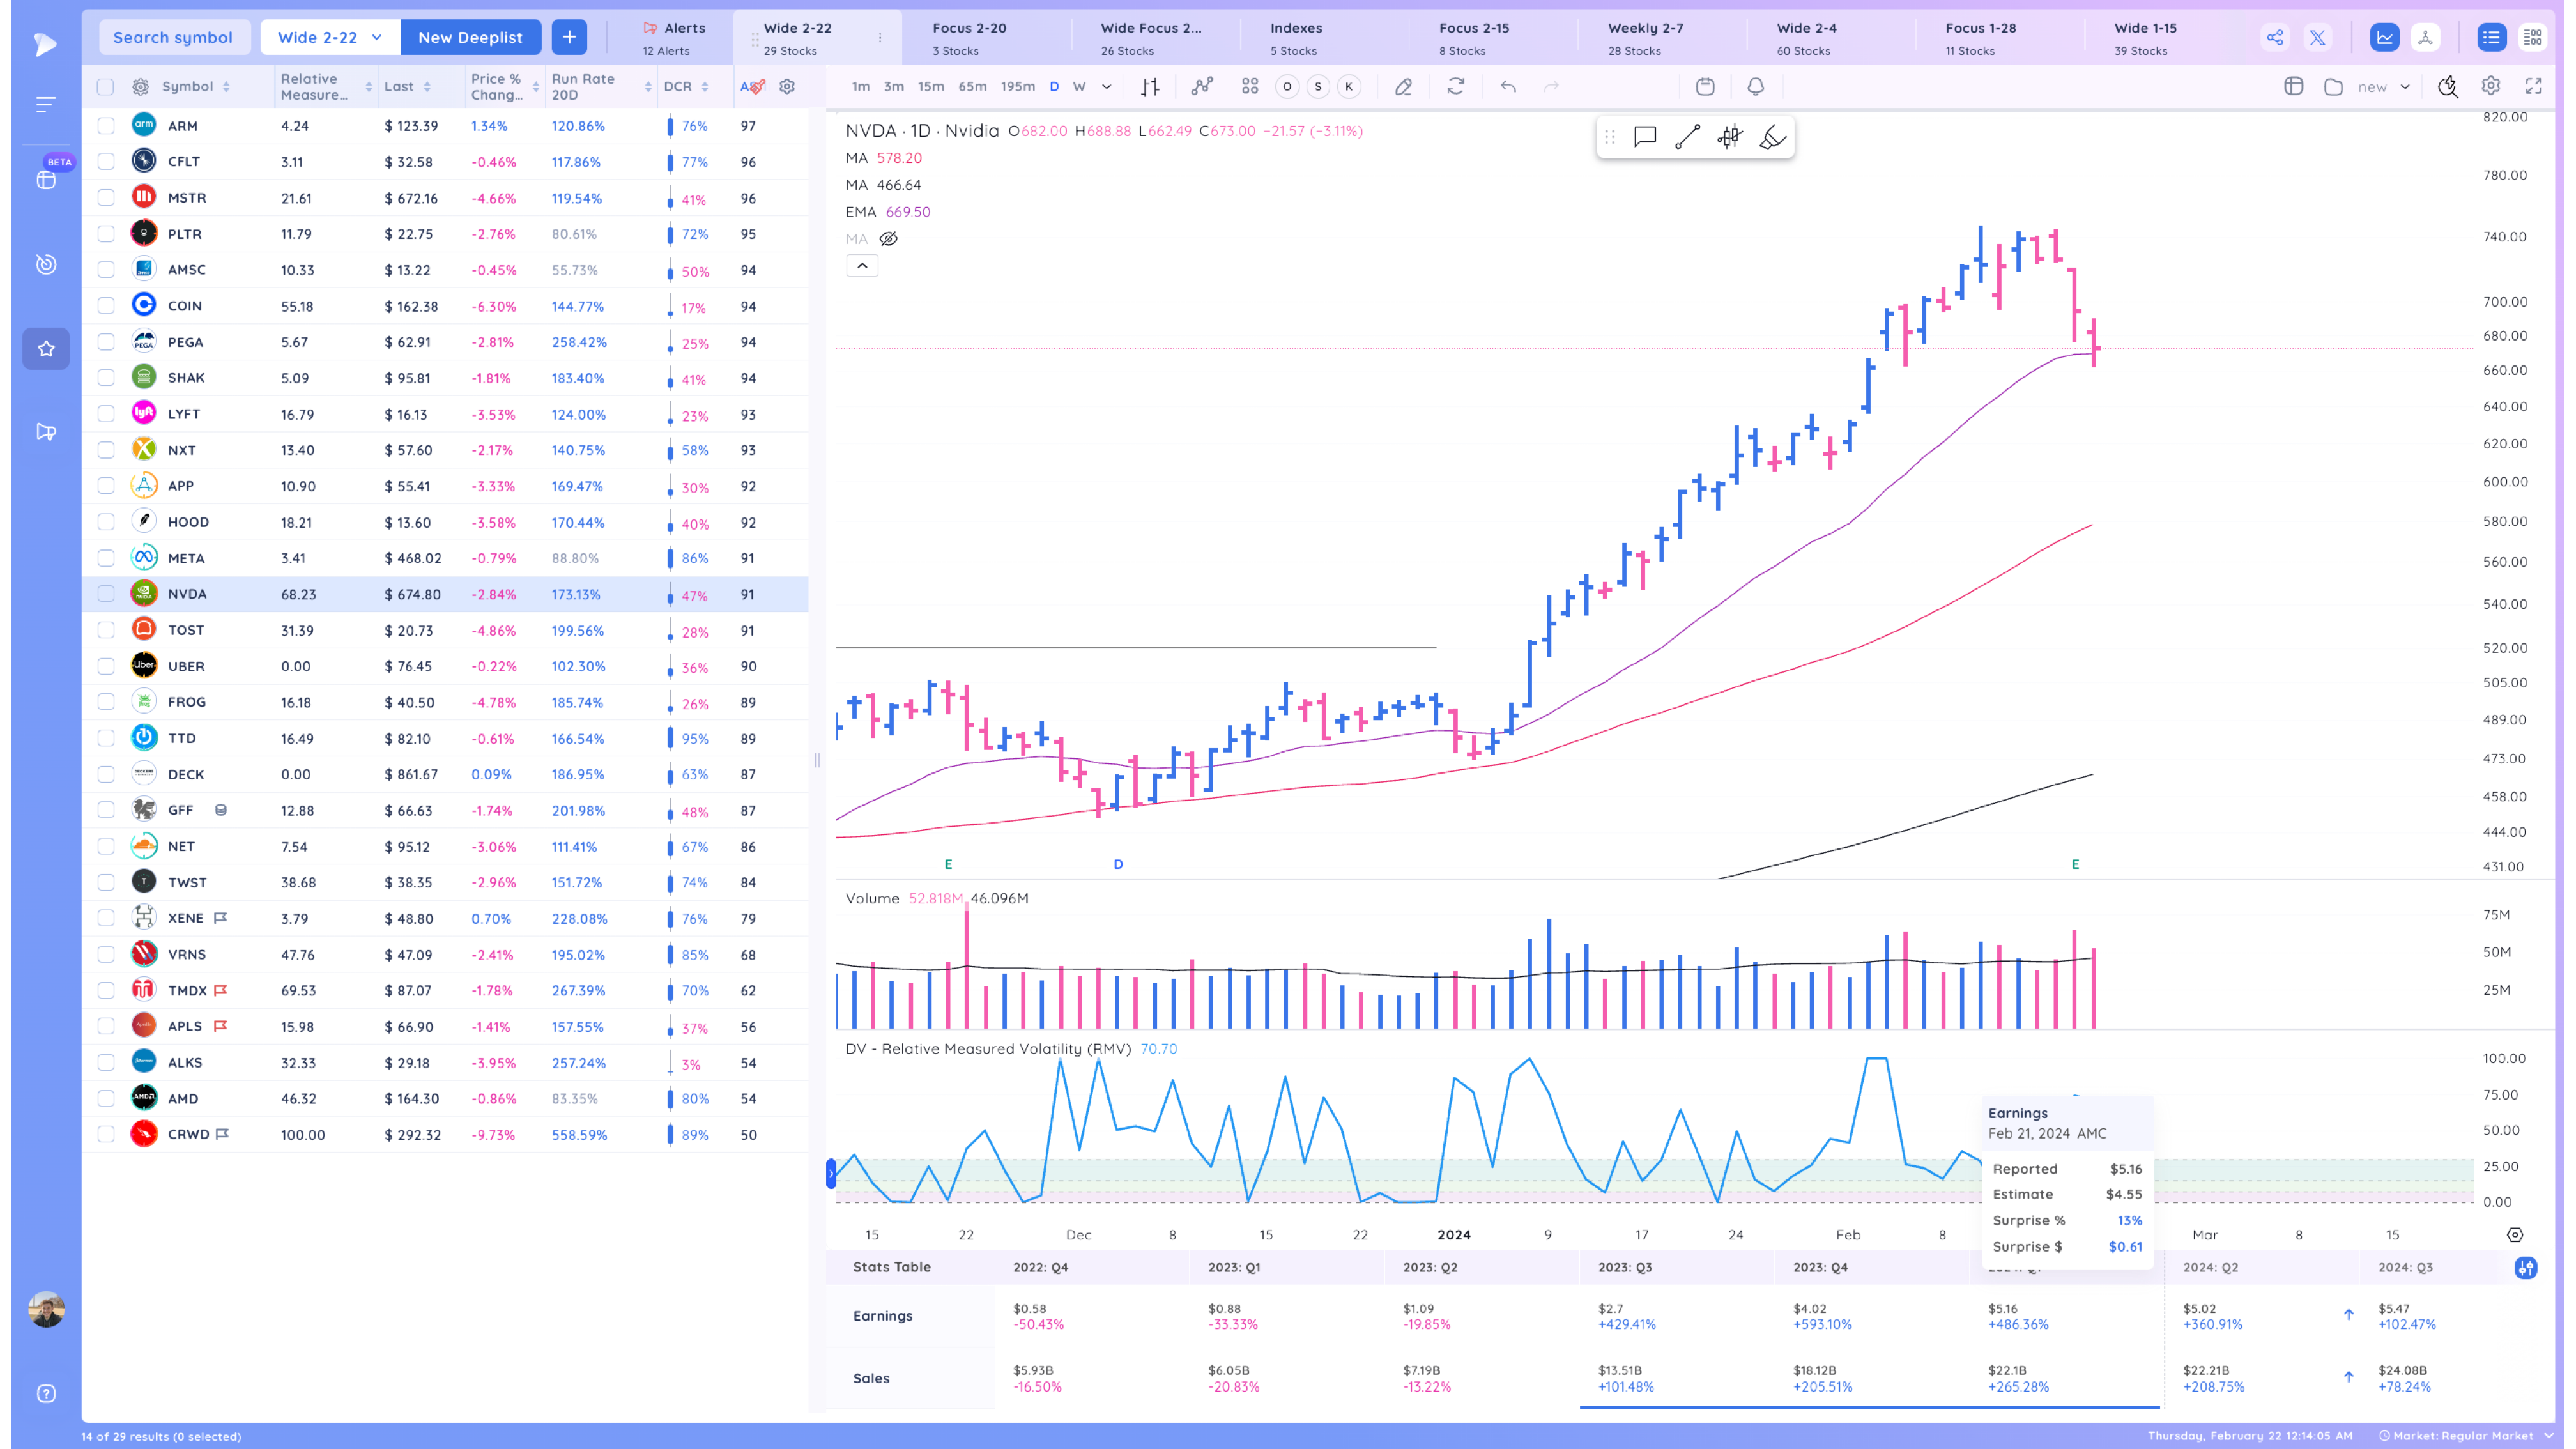Open the radar scanner sidebar icon

click(x=46, y=264)
